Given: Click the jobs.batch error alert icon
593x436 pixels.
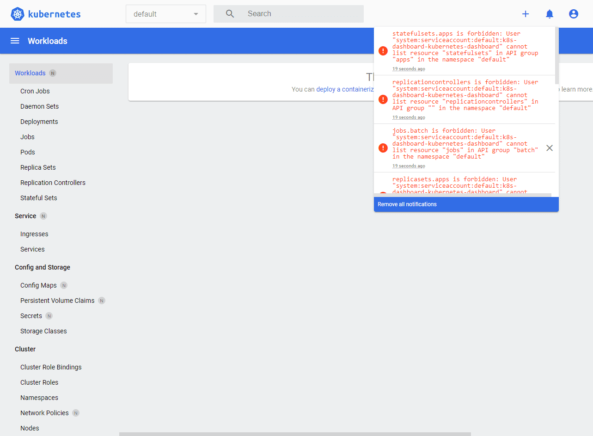Looking at the screenshot, I should point(383,148).
